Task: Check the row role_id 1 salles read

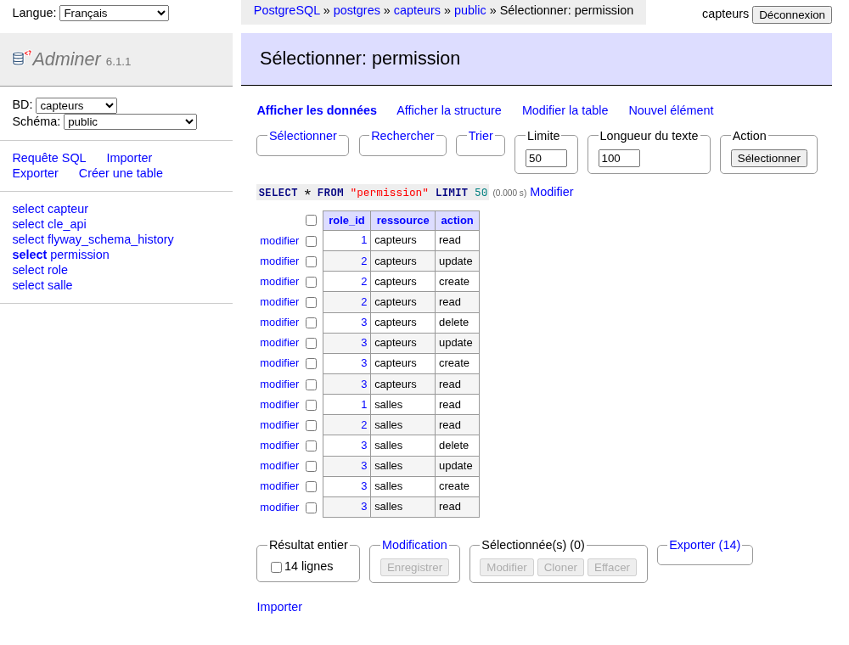Action: 311,406
